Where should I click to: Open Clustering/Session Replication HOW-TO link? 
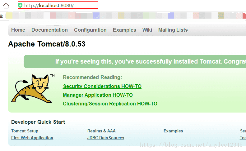(x=110, y=104)
